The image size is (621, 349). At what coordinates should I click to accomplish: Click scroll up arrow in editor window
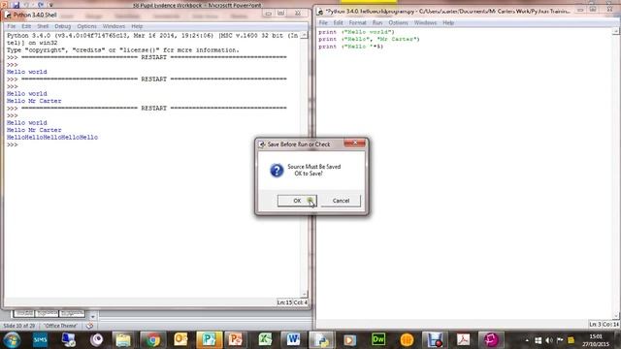[616, 31]
